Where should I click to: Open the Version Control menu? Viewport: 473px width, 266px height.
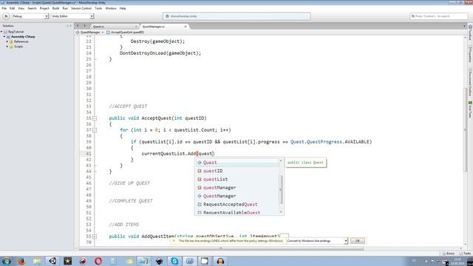click(x=81, y=8)
